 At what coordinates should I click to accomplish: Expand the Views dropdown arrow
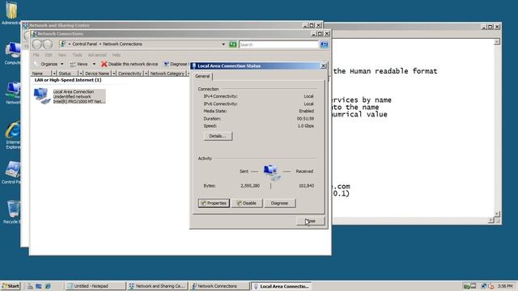pos(94,64)
